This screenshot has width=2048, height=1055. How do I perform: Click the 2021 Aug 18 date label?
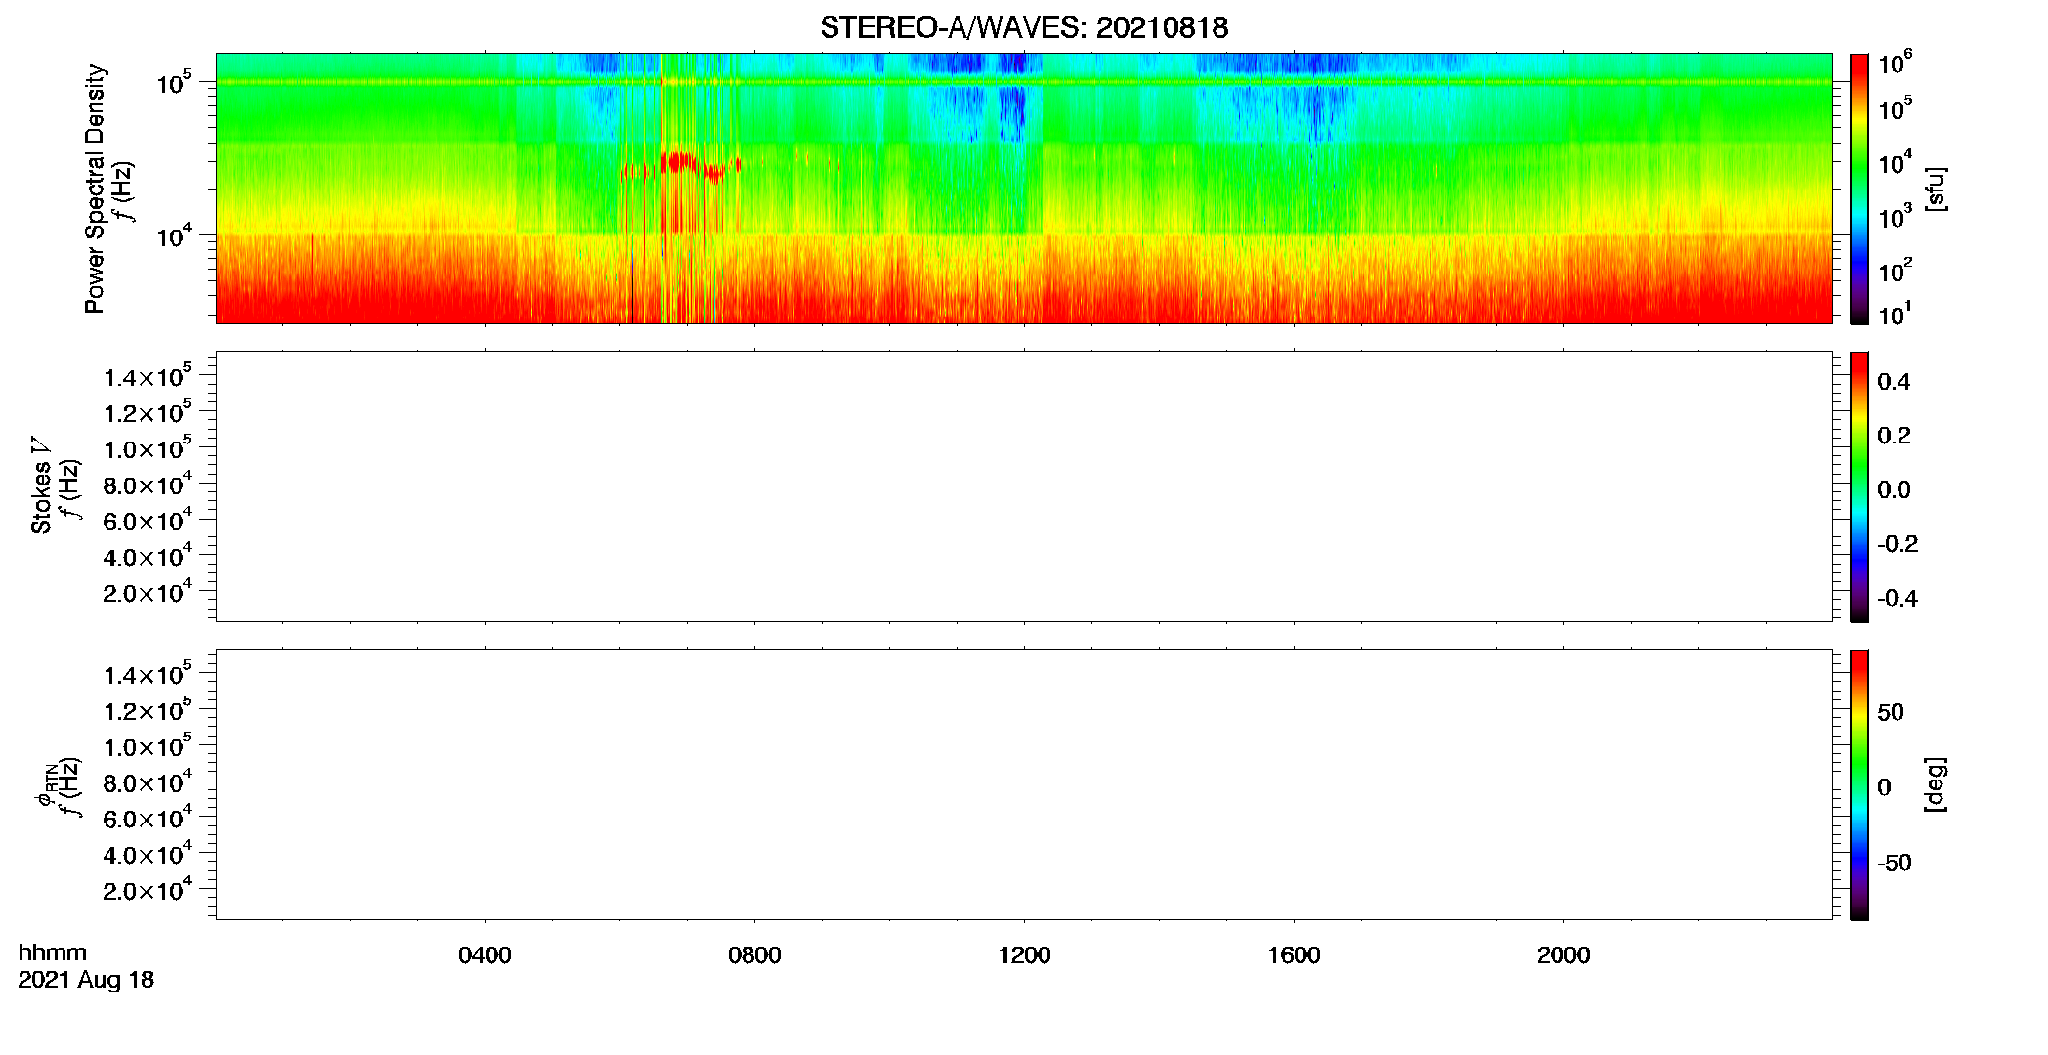tap(86, 980)
